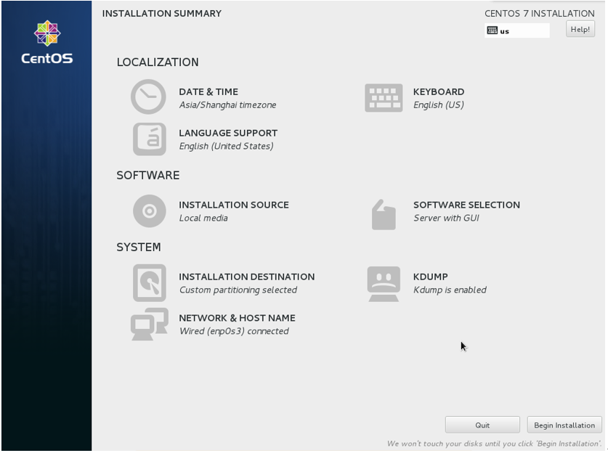Open the Software Selection package icon
Image resolution: width=608 pixels, height=453 pixels.
[384, 215]
